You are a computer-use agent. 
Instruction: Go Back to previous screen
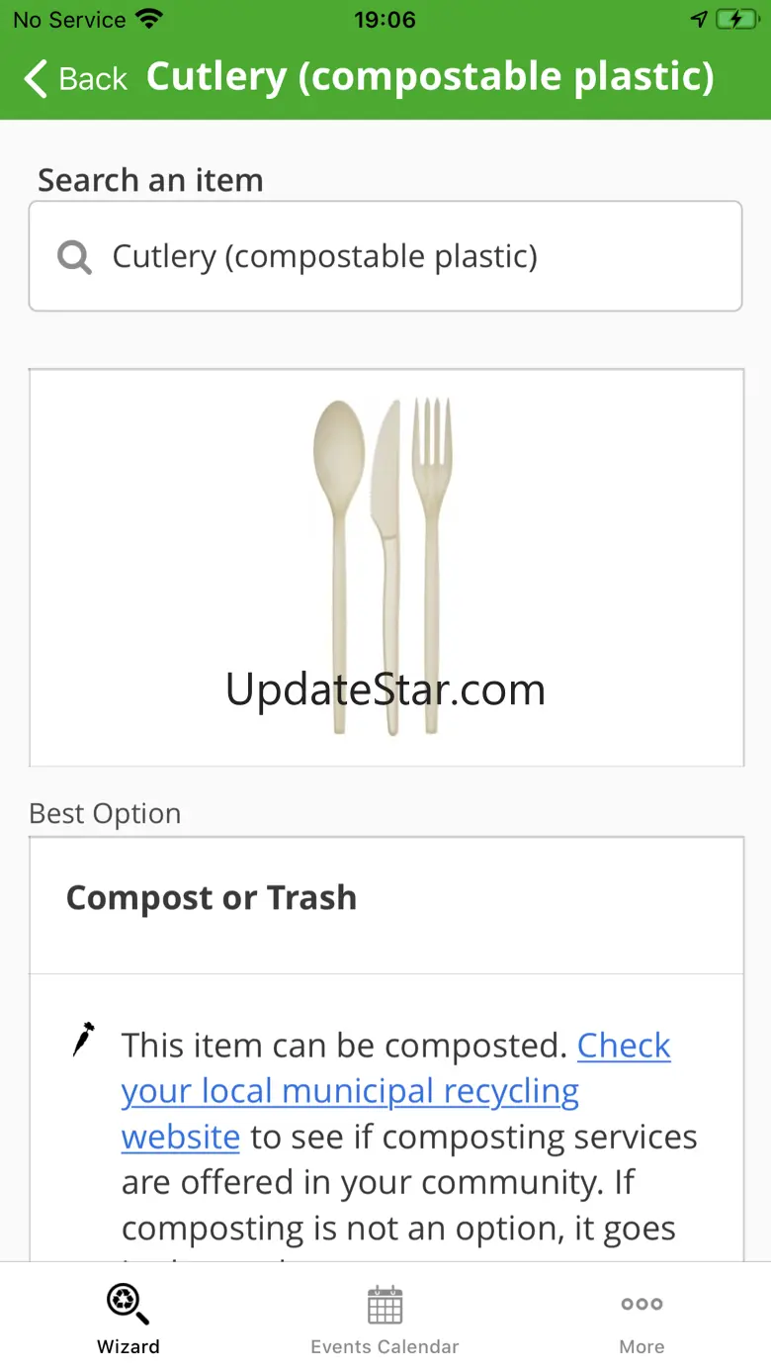coord(76,78)
